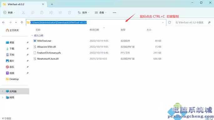
Task: Click the Paste clipboard icon
Action: (42, 12)
